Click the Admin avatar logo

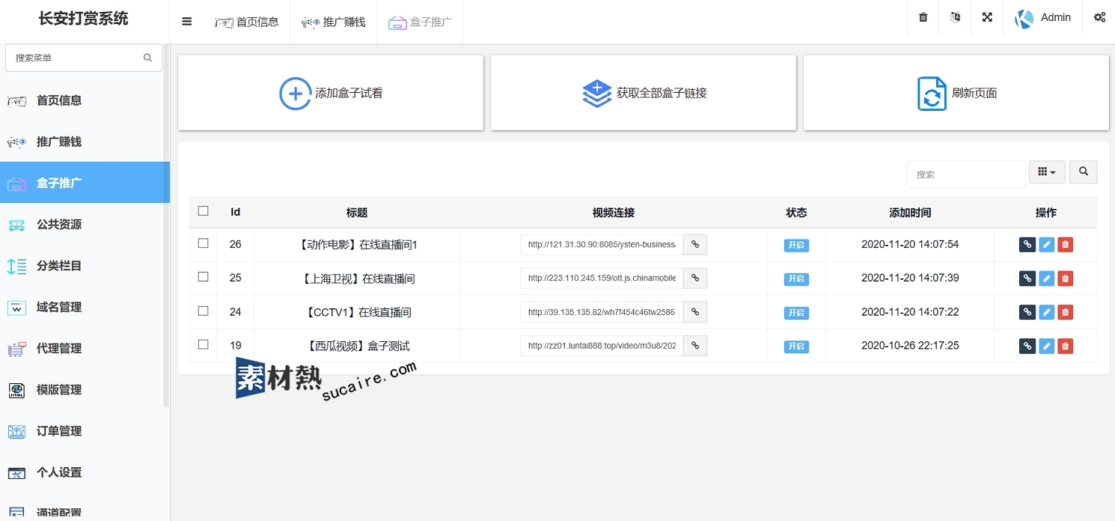tap(1024, 19)
